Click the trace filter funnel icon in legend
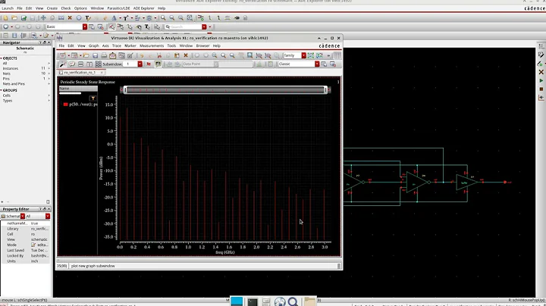Viewport: 546px width, 306px height. pyautogui.click(x=93, y=98)
